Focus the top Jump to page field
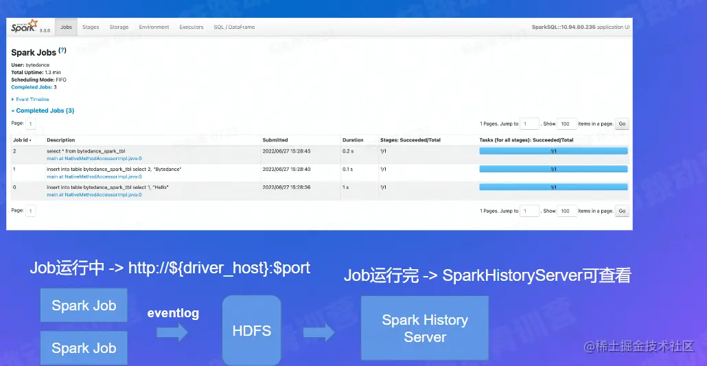This screenshot has width=707, height=366. pos(529,124)
